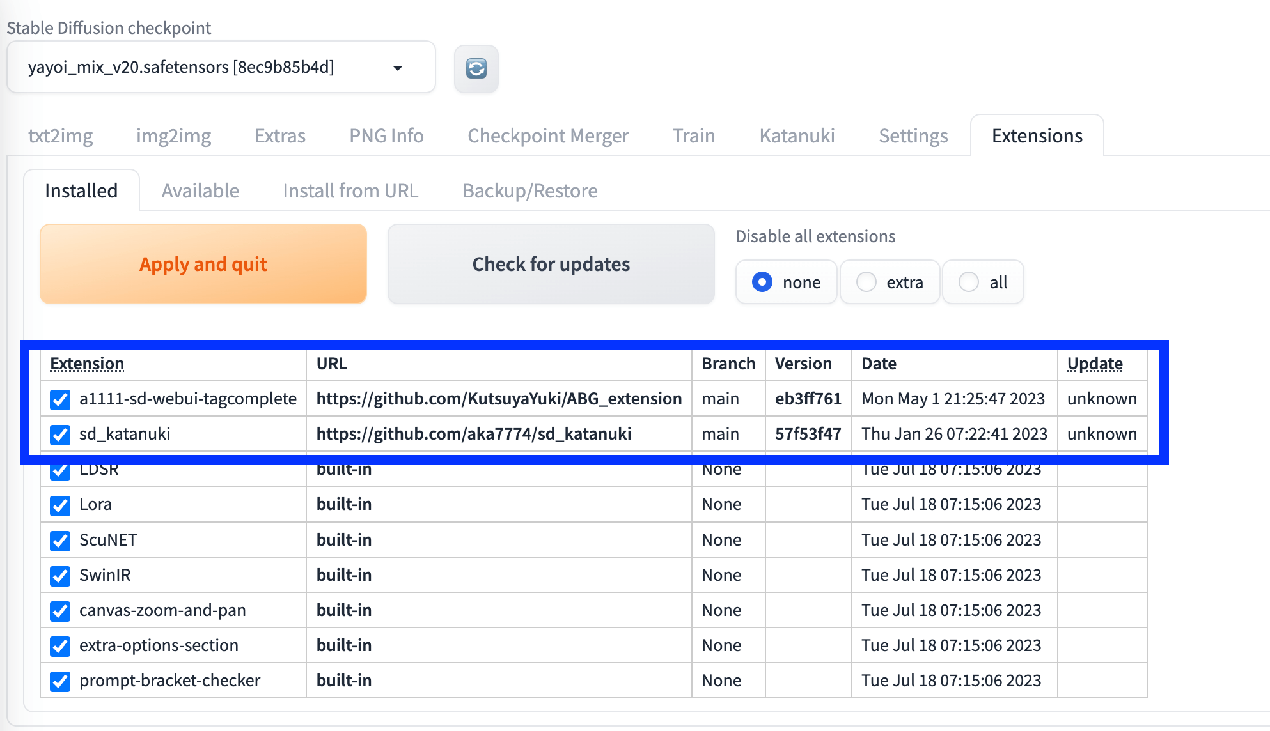Choose 'none' for disable all extensions

click(x=762, y=282)
